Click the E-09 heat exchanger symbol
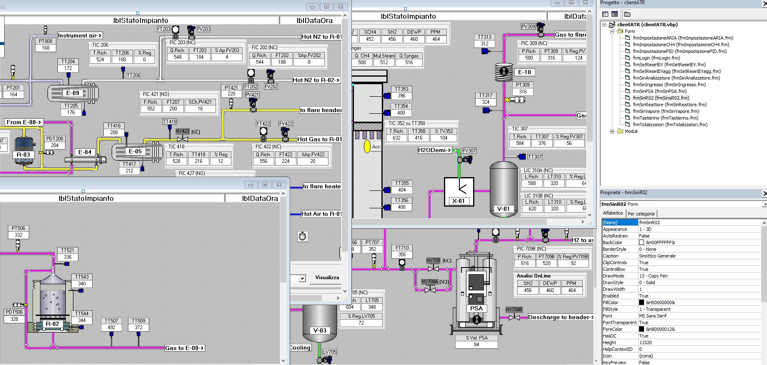This screenshot has width=767, height=365. (73, 93)
